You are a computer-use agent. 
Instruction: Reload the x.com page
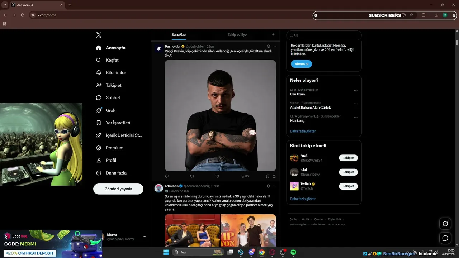click(23, 15)
